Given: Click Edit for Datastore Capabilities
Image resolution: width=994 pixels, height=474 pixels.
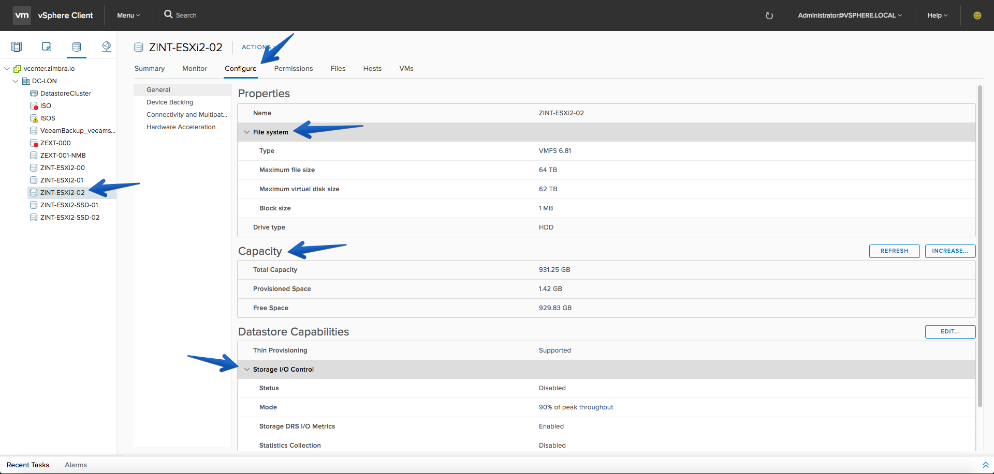Looking at the screenshot, I should pos(950,332).
